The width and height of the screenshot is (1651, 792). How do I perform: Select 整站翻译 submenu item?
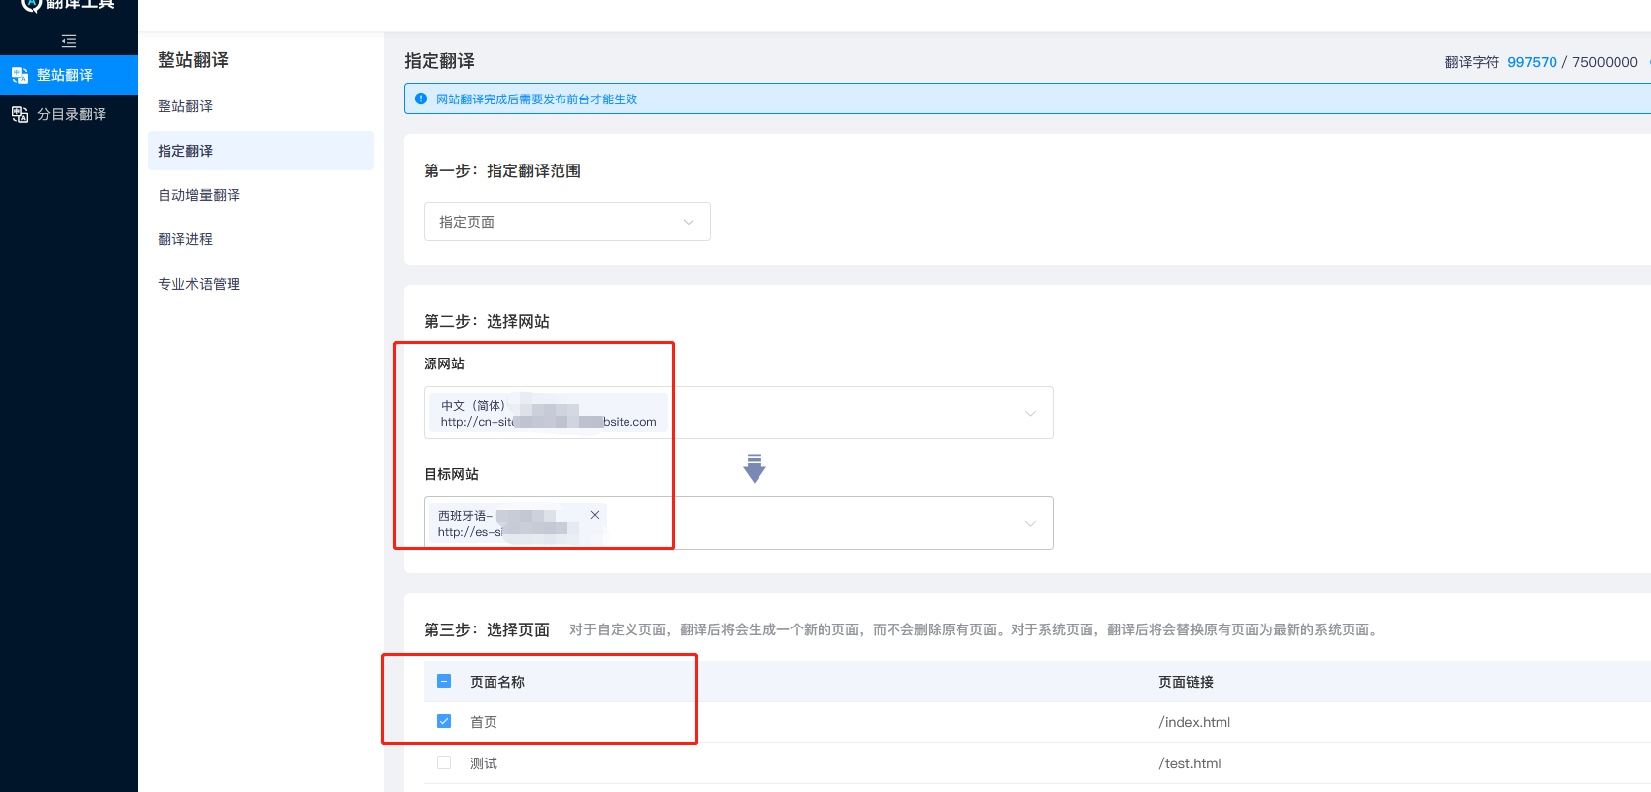tap(185, 106)
